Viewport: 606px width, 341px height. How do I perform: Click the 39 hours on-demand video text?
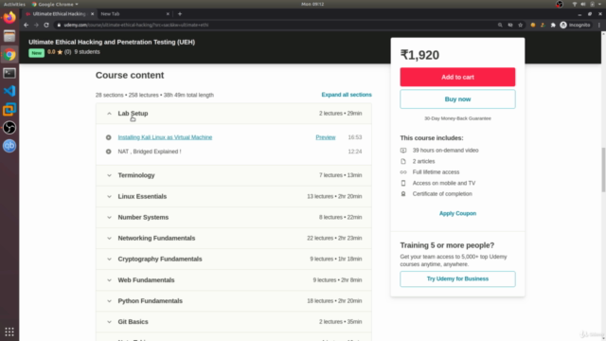point(445,151)
